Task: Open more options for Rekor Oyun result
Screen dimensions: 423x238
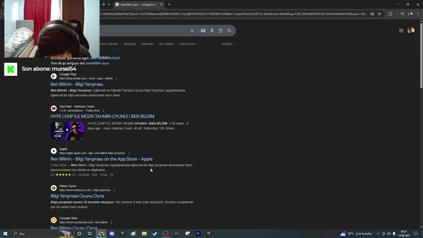Action: 114,190
